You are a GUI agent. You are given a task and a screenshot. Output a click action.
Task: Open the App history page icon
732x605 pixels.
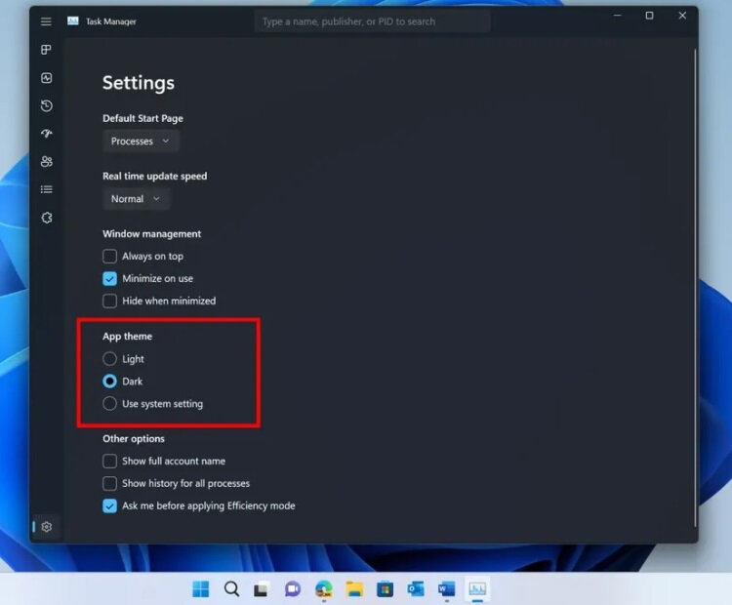(46, 105)
